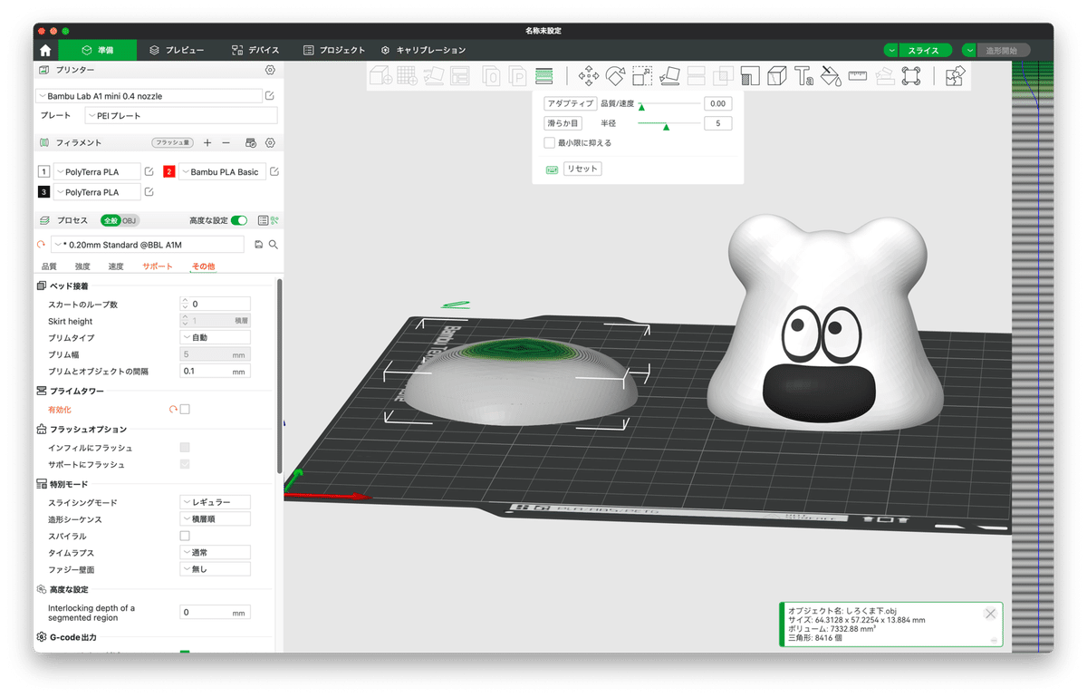Screen dimensions: 1087x697
Task: Save the current process preset
Action: (x=259, y=245)
